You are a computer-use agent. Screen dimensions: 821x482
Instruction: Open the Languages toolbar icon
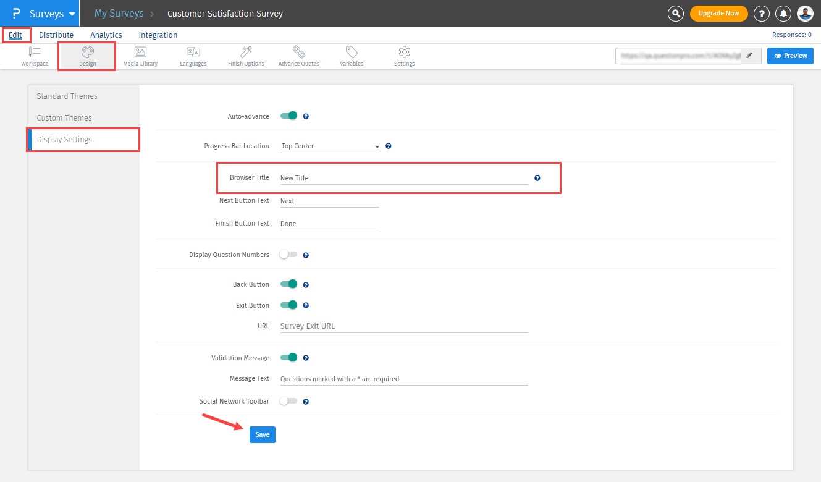coord(193,53)
